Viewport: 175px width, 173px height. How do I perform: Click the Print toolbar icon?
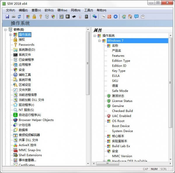[x=13, y=17]
